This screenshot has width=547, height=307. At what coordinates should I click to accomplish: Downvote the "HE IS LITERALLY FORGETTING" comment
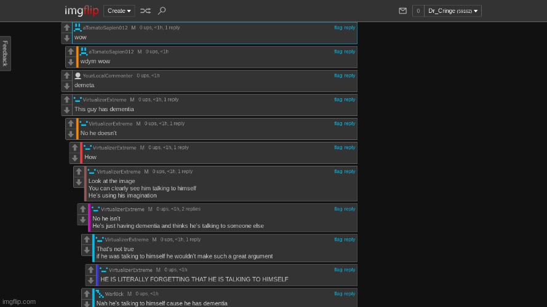(x=90, y=280)
